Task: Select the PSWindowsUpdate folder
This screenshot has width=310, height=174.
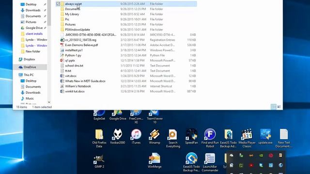Action: (x=126, y=29)
